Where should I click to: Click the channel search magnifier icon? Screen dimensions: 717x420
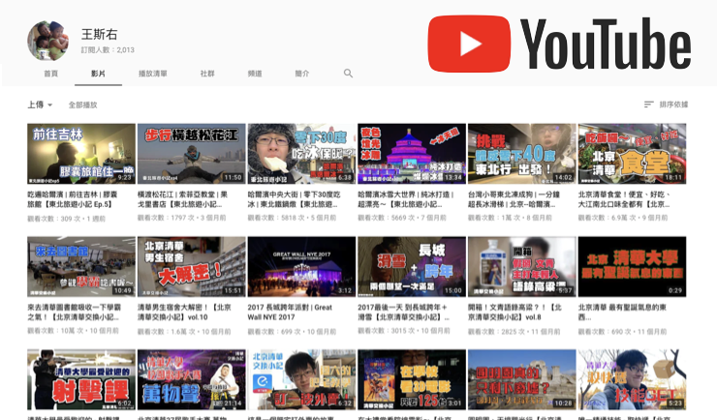[x=348, y=73]
